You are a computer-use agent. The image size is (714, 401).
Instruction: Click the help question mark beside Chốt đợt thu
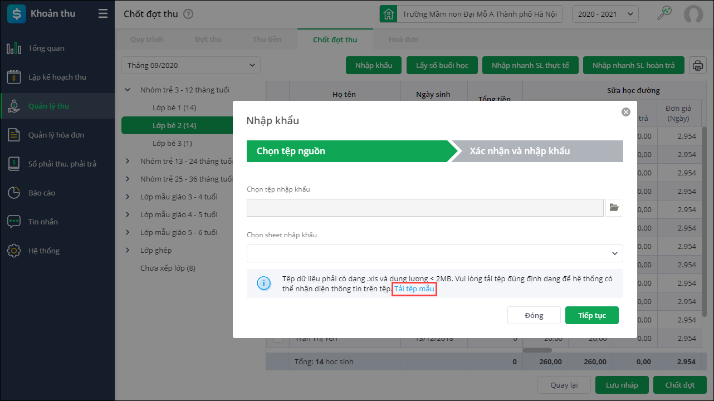point(188,14)
